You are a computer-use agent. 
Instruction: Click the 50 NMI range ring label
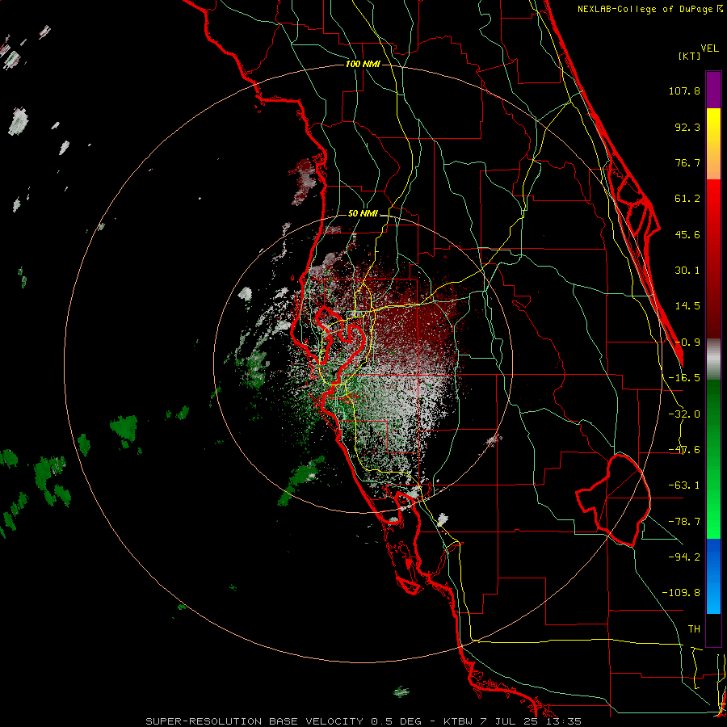[363, 214]
